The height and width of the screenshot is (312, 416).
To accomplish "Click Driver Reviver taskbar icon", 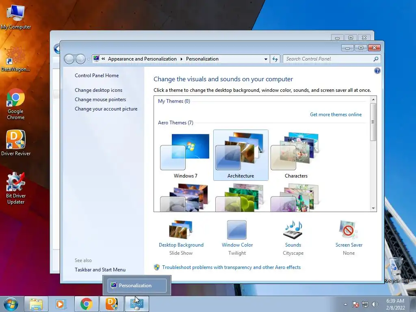I will pyautogui.click(x=111, y=304).
